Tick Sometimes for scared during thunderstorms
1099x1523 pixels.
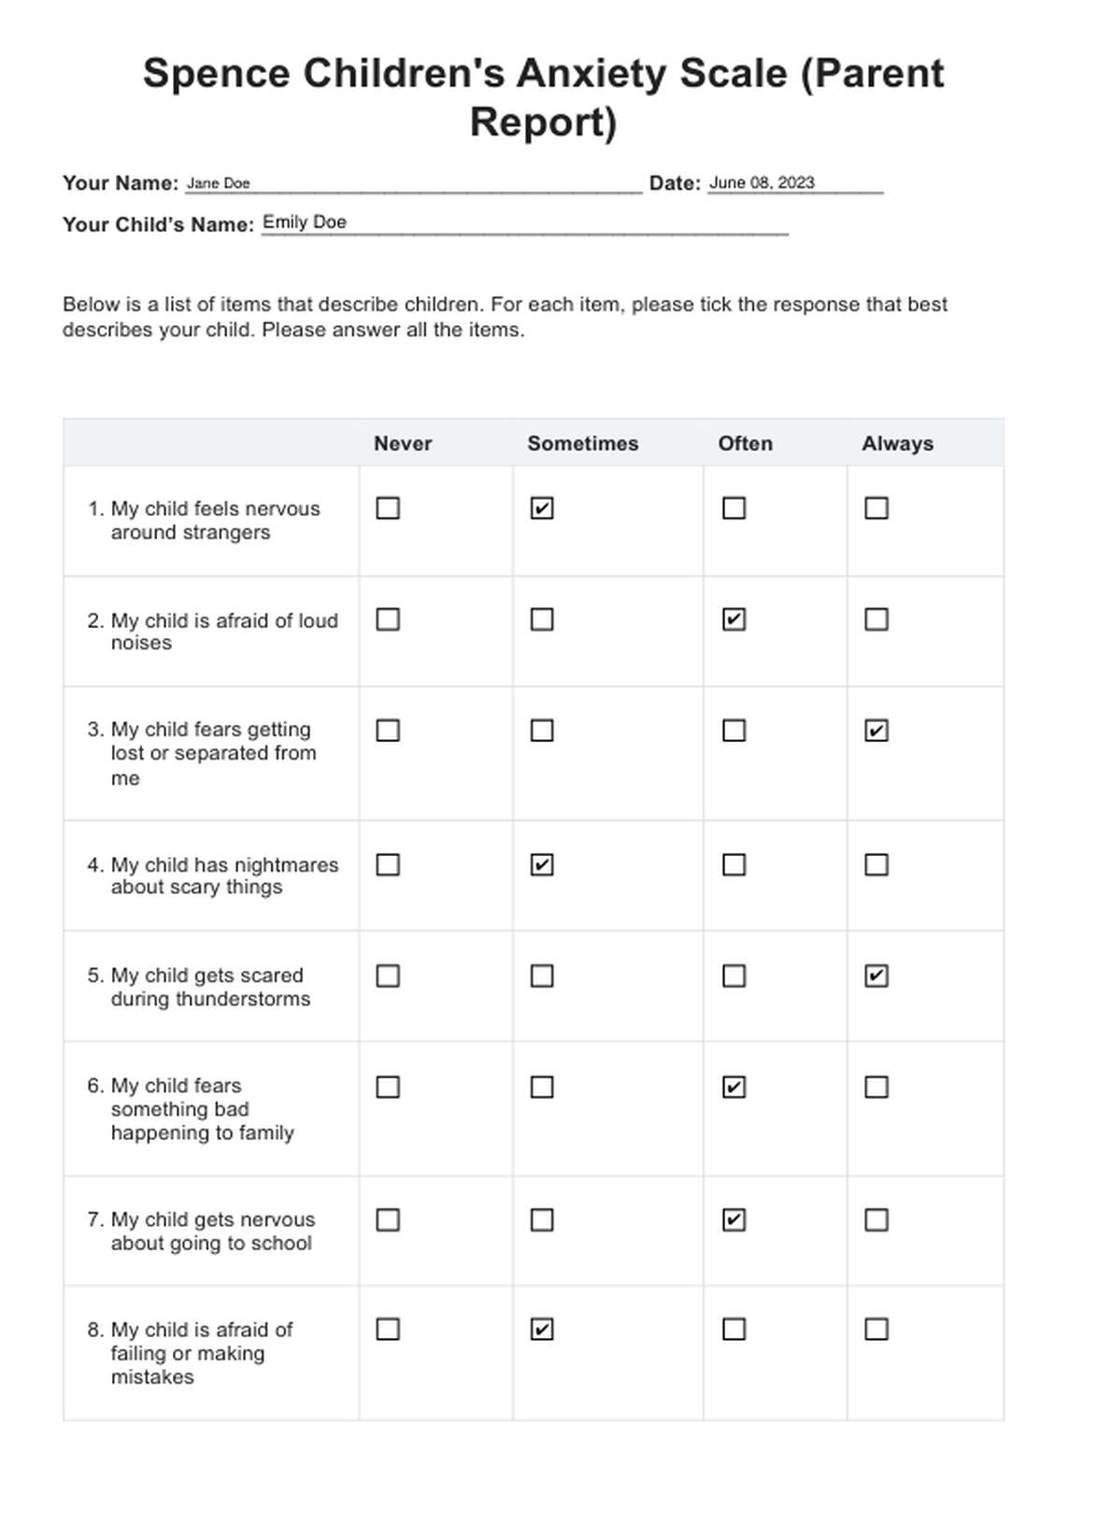pos(542,976)
